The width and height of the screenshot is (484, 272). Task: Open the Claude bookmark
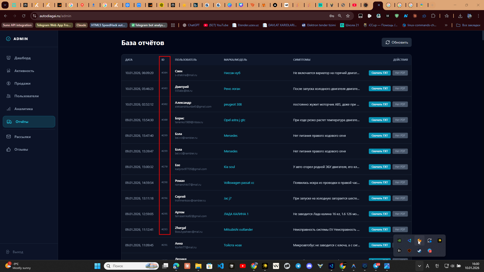point(81,25)
